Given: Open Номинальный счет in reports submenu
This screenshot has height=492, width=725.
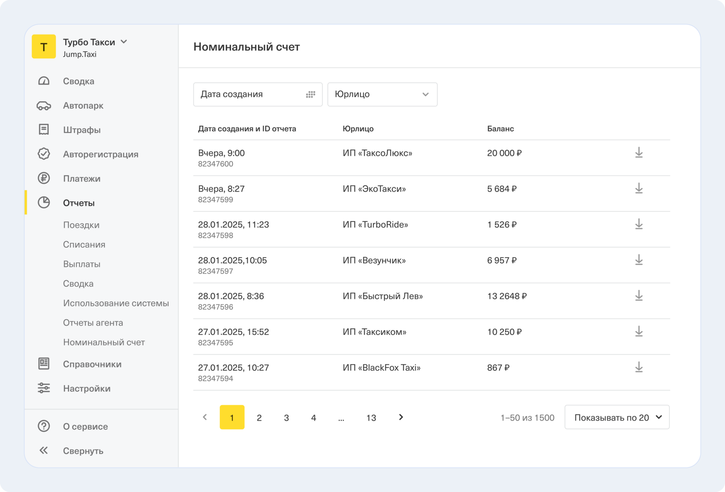Looking at the screenshot, I should pyautogui.click(x=104, y=342).
